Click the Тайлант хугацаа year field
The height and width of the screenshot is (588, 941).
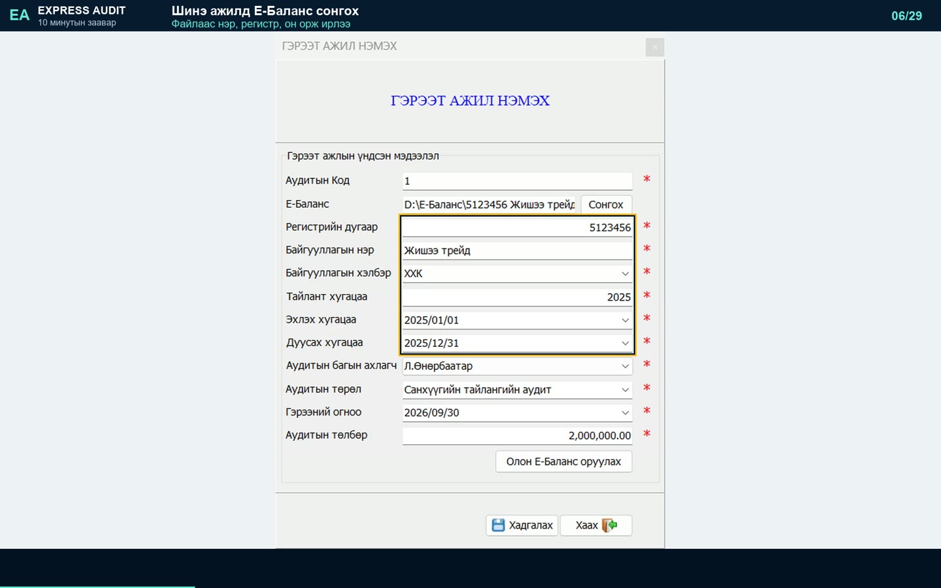(x=517, y=297)
